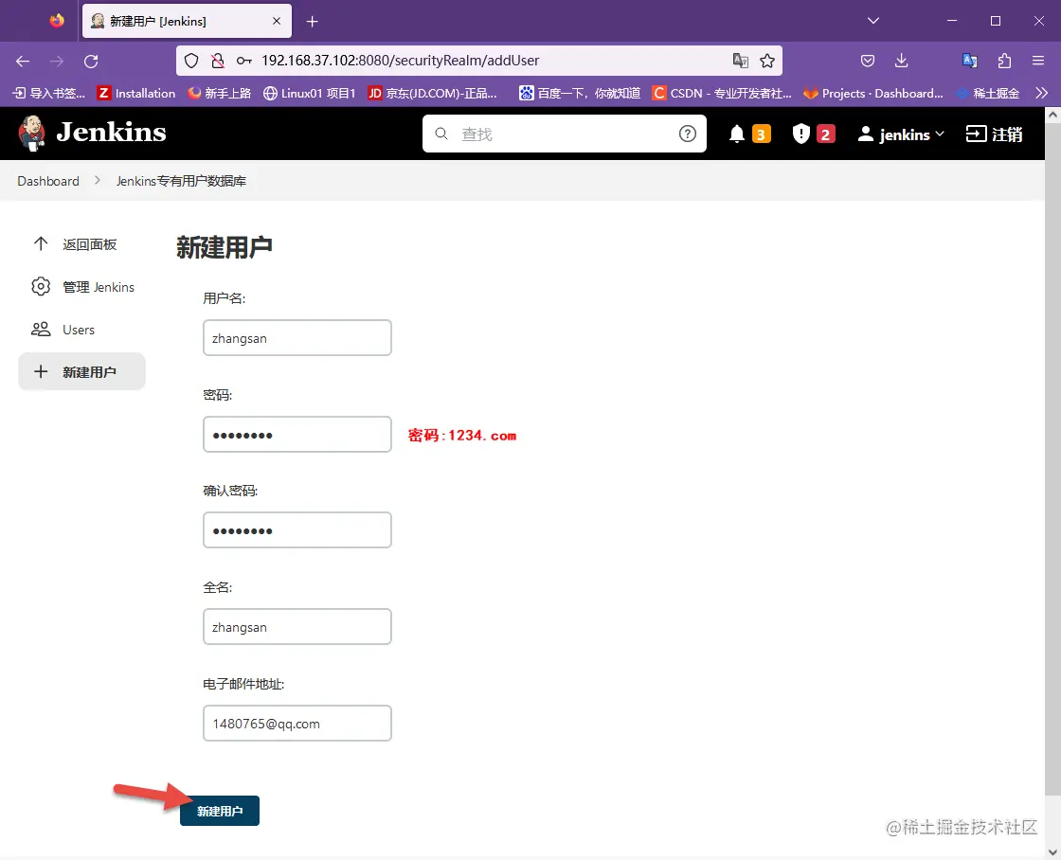This screenshot has height=860, width=1061.
Task: Click the Firefox View icon
Action: pos(57,21)
